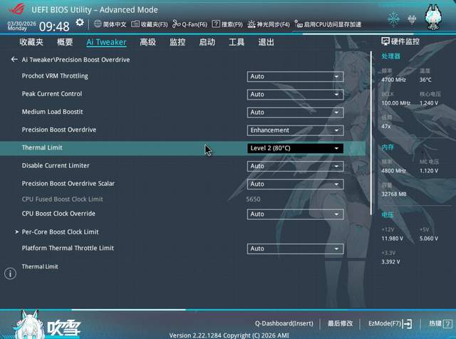Switch language via 简体中文 globe item
Screen dimensions: 456x339
(x=110, y=24)
